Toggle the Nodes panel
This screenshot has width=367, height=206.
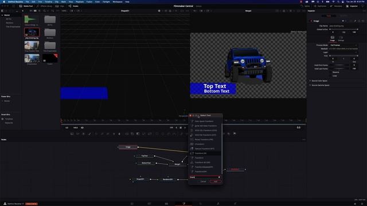73,6
